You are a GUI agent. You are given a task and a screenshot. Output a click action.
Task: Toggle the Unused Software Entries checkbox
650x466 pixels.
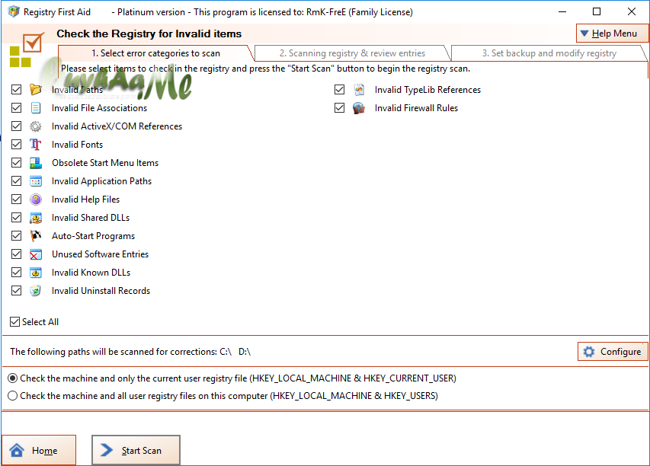point(16,254)
